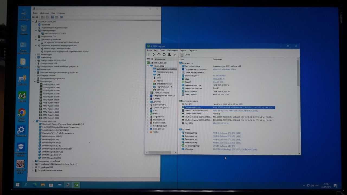
Task: Select Электропитание in AIDA64's tree
Action: click(x=162, y=84)
